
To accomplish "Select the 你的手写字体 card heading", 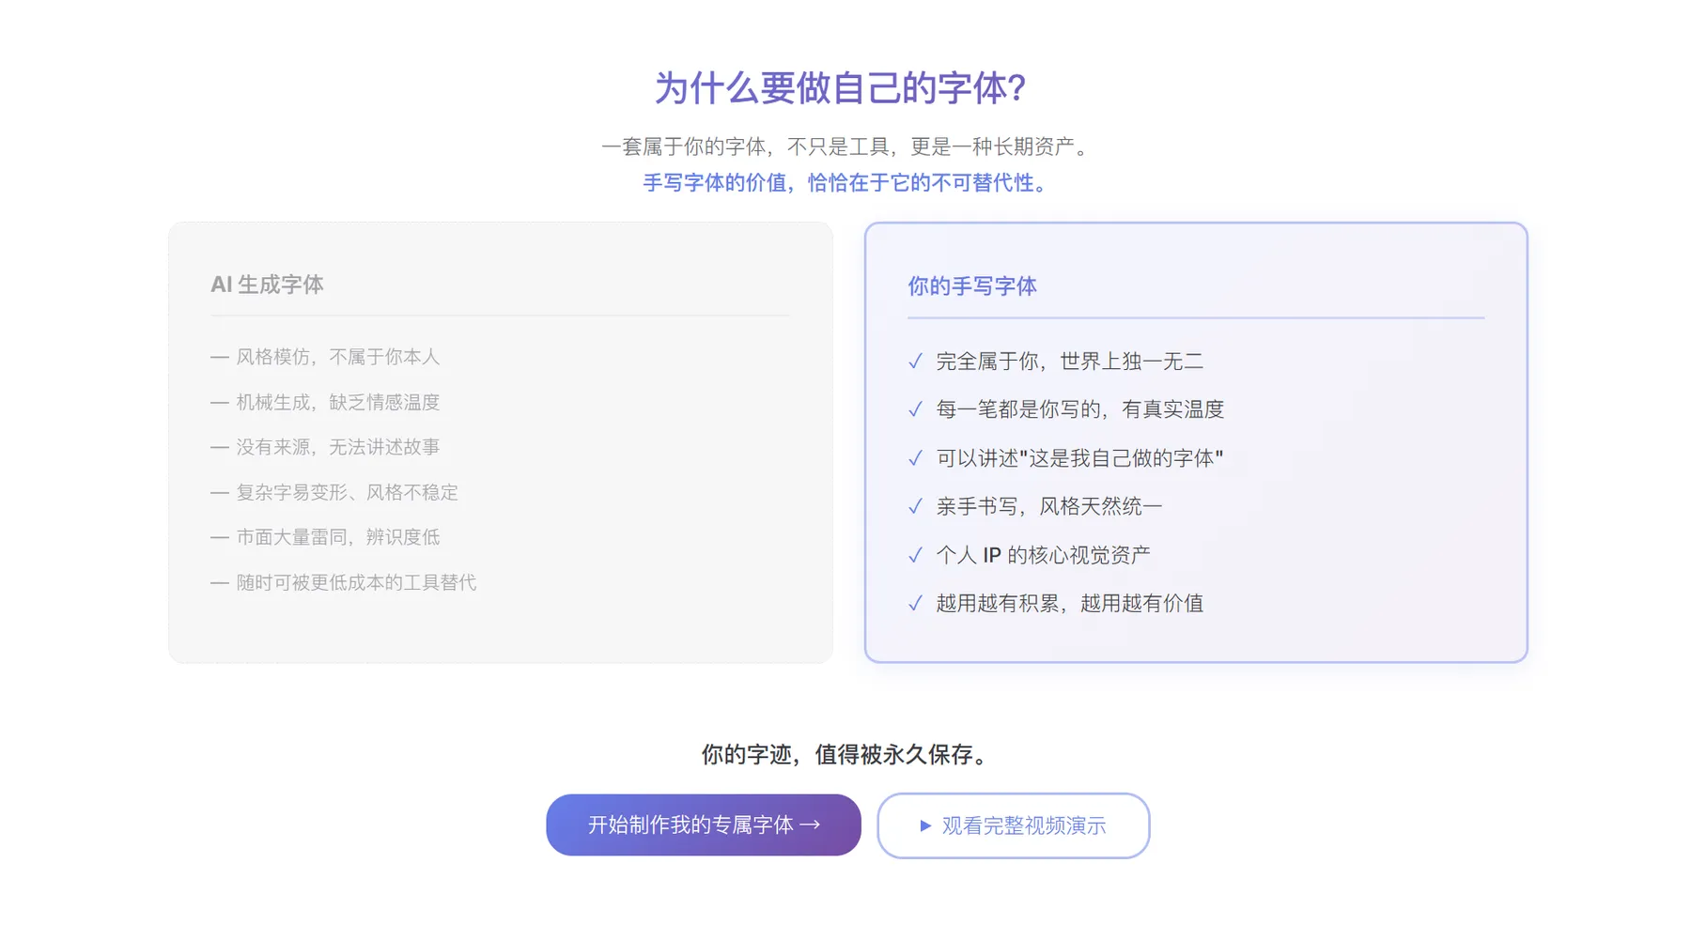I will click(972, 286).
